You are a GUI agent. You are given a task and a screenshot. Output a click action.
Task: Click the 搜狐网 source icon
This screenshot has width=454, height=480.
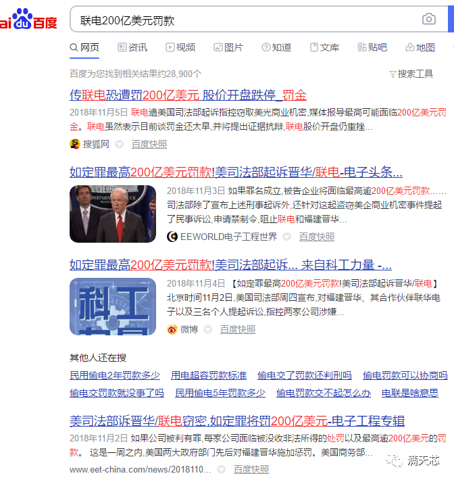point(74,144)
